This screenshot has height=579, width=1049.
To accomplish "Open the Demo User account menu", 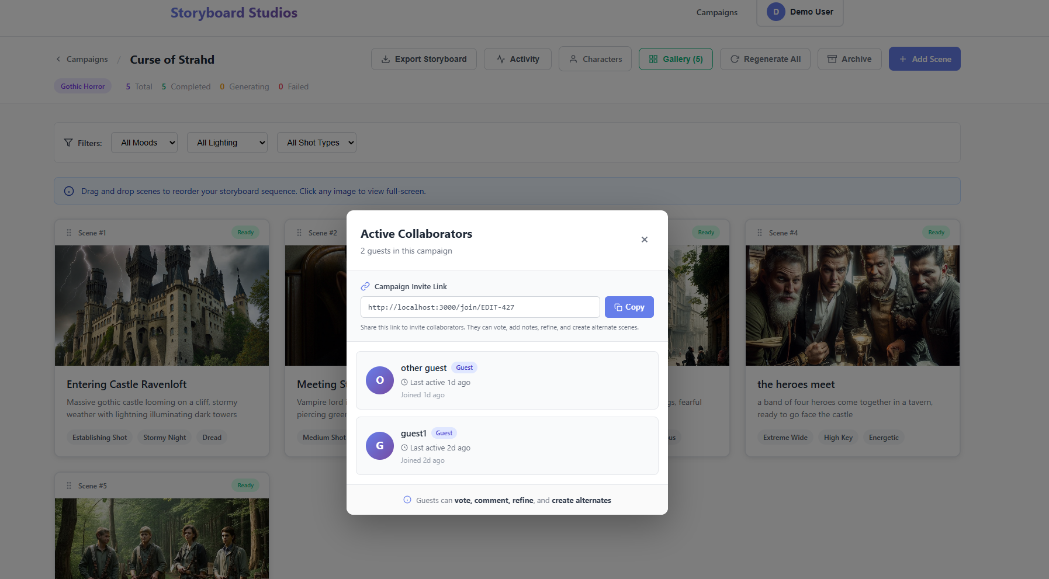I will click(x=800, y=12).
